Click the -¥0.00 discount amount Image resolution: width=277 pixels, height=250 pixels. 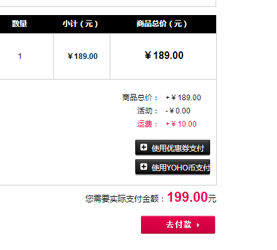point(178,111)
